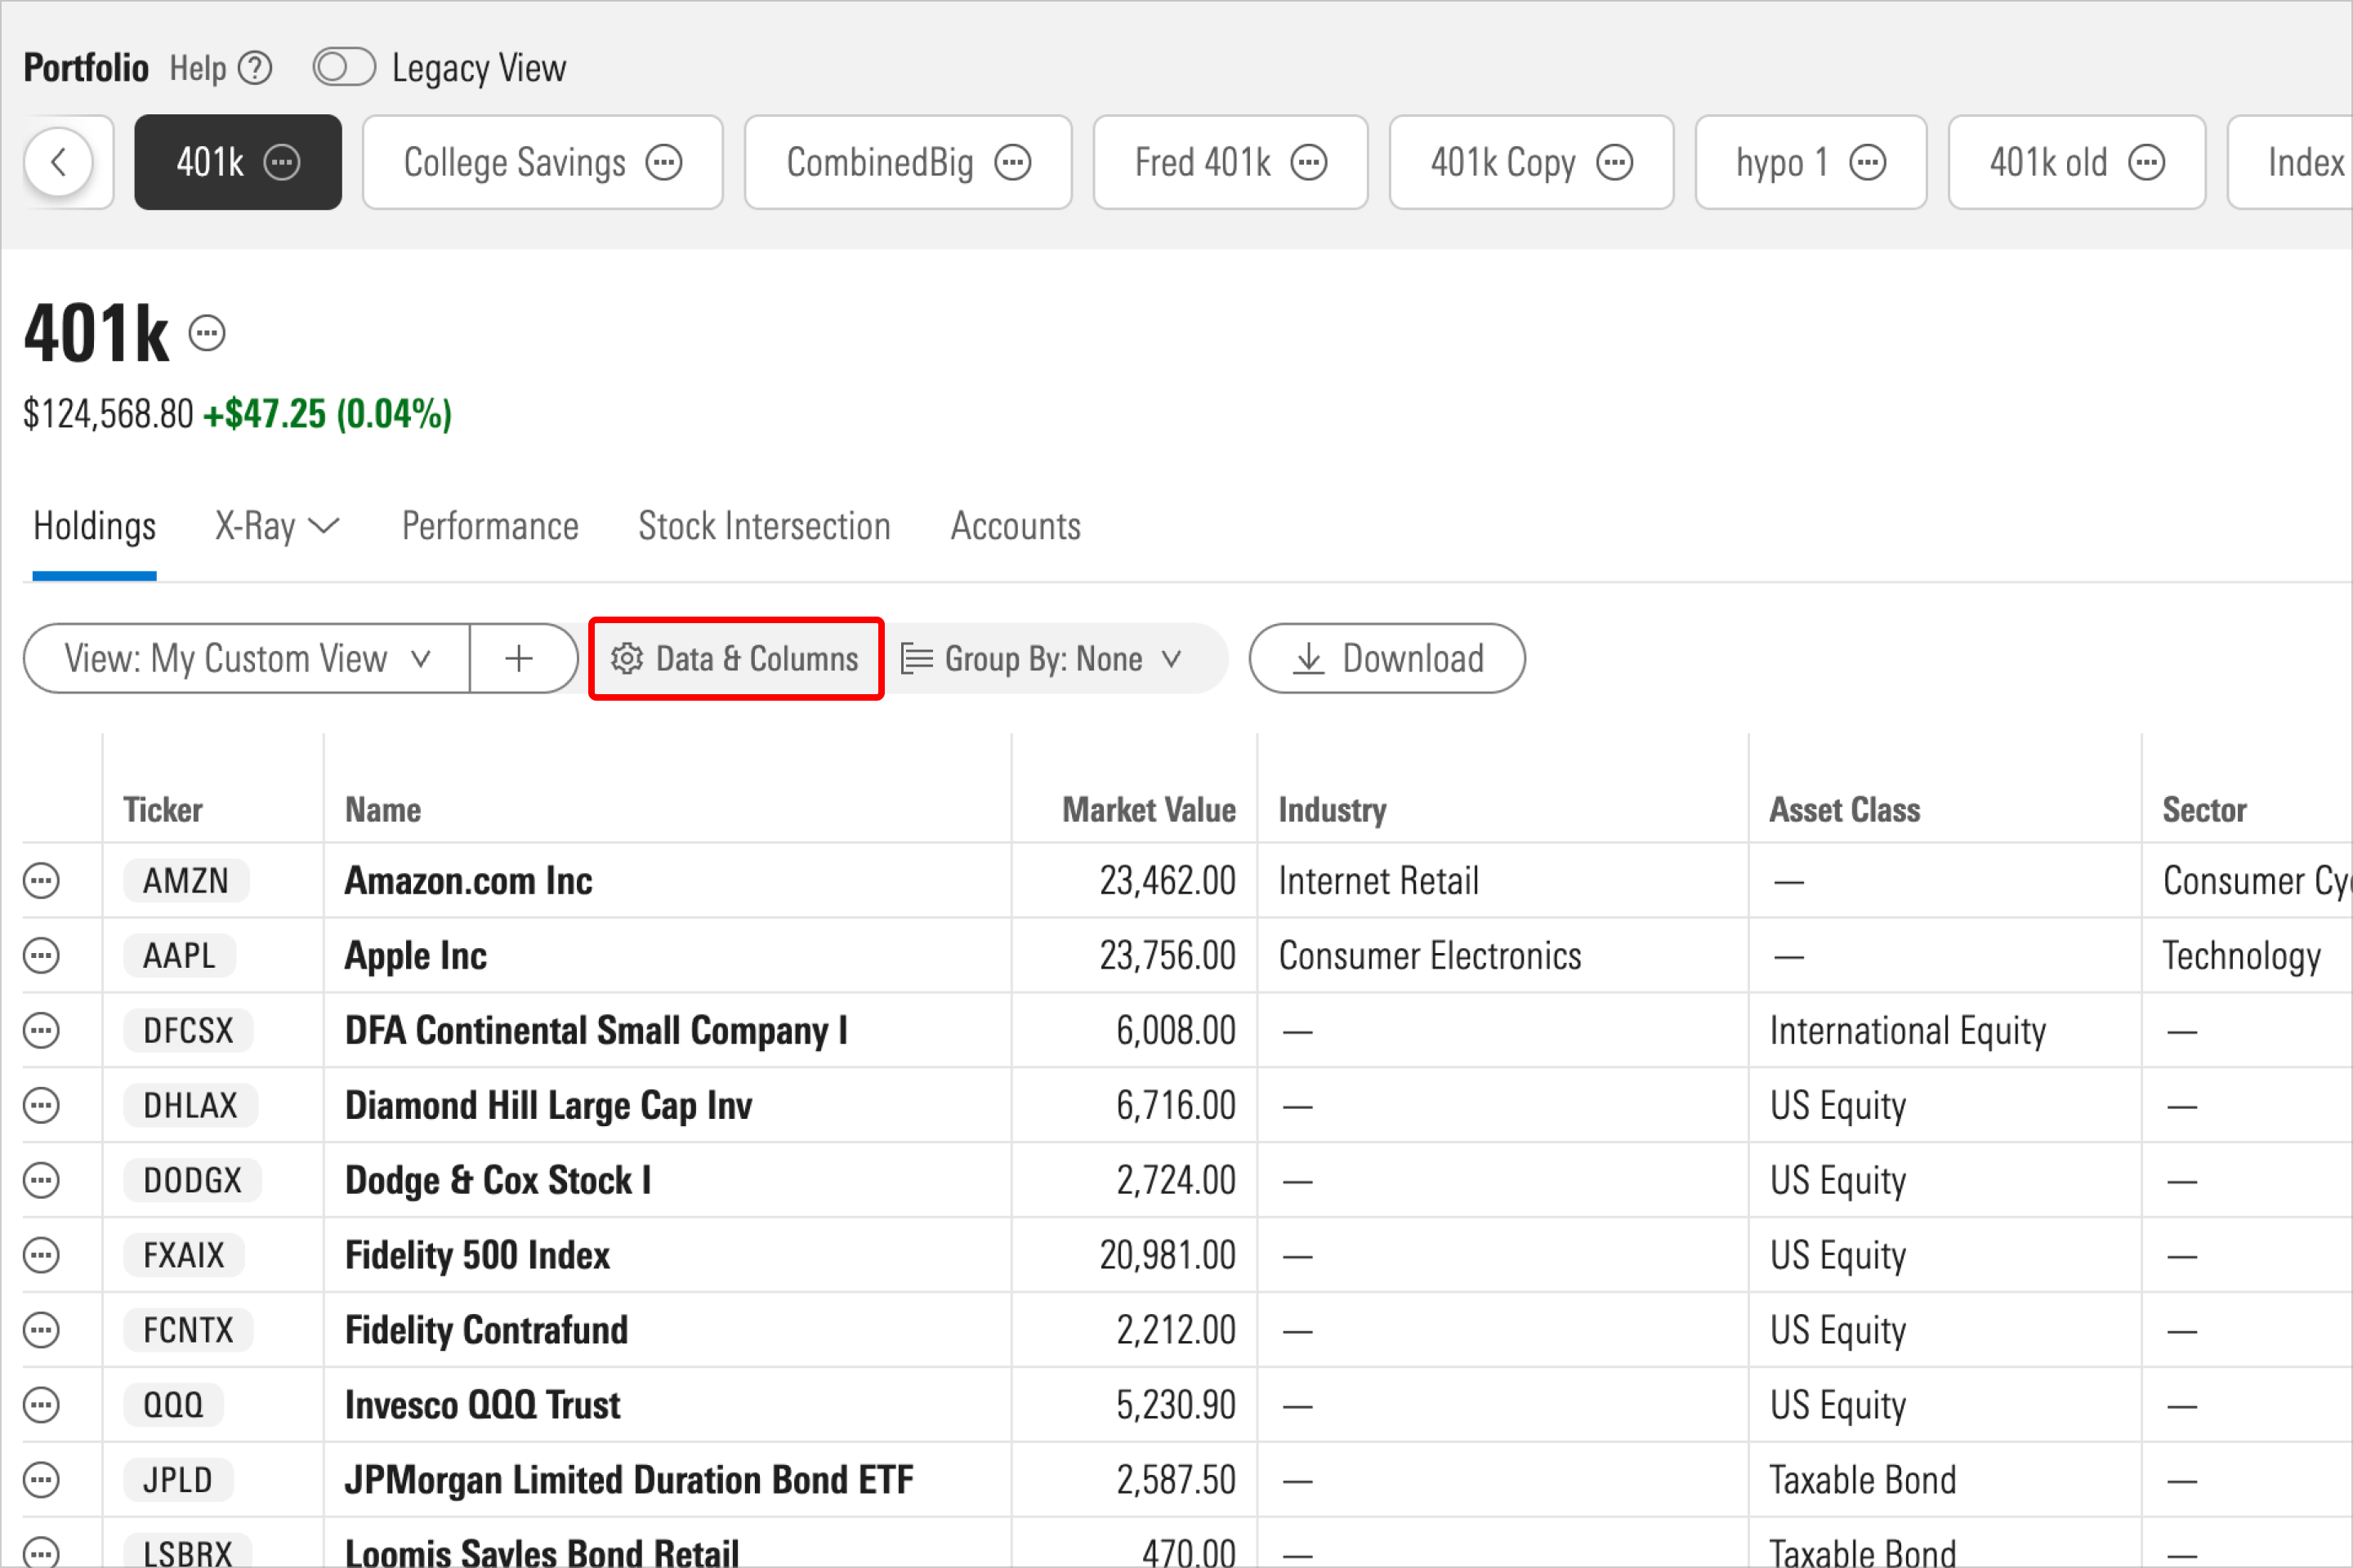Open options menu on 401k tab
Image resolution: width=2353 pixels, height=1568 pixels.
(281, 162)
